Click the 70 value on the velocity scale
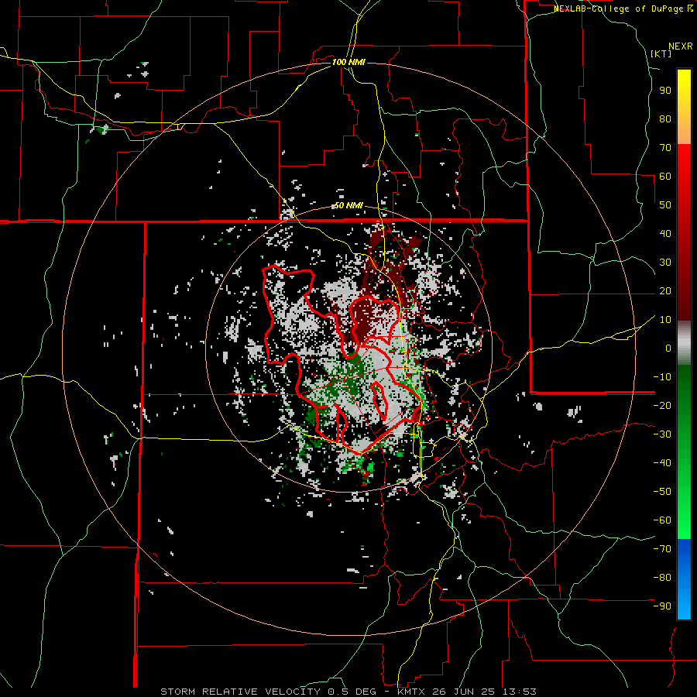 (665, 148)
